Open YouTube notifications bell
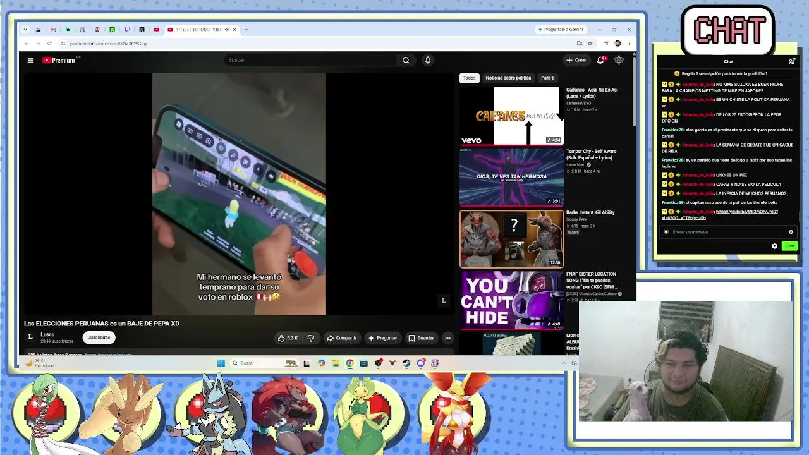 tap(601, 60)
